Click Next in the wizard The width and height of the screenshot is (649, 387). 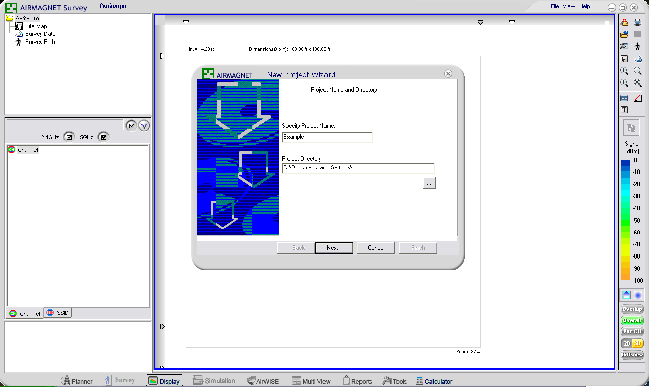pos(334,248)
